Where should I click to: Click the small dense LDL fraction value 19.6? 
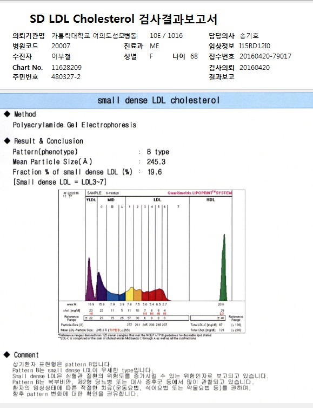tap(155, 172)
